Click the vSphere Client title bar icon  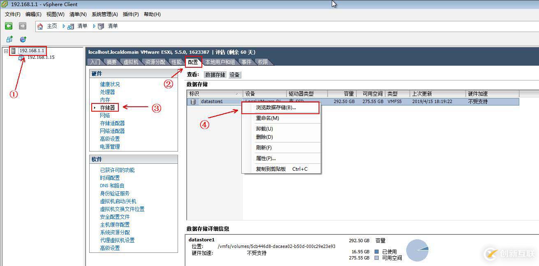(4, 4)
